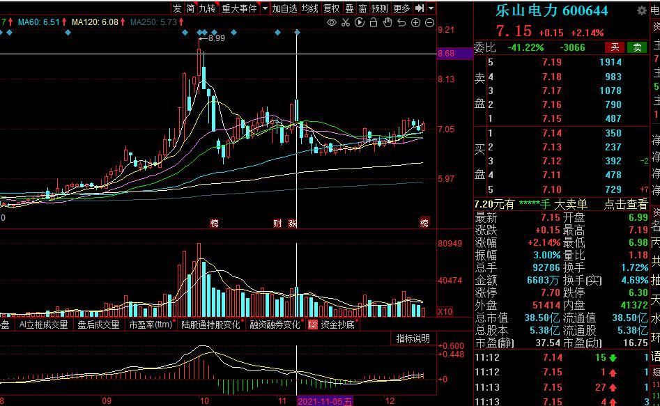
Task: Click the undo arrow icon
Action: (401, 22)
